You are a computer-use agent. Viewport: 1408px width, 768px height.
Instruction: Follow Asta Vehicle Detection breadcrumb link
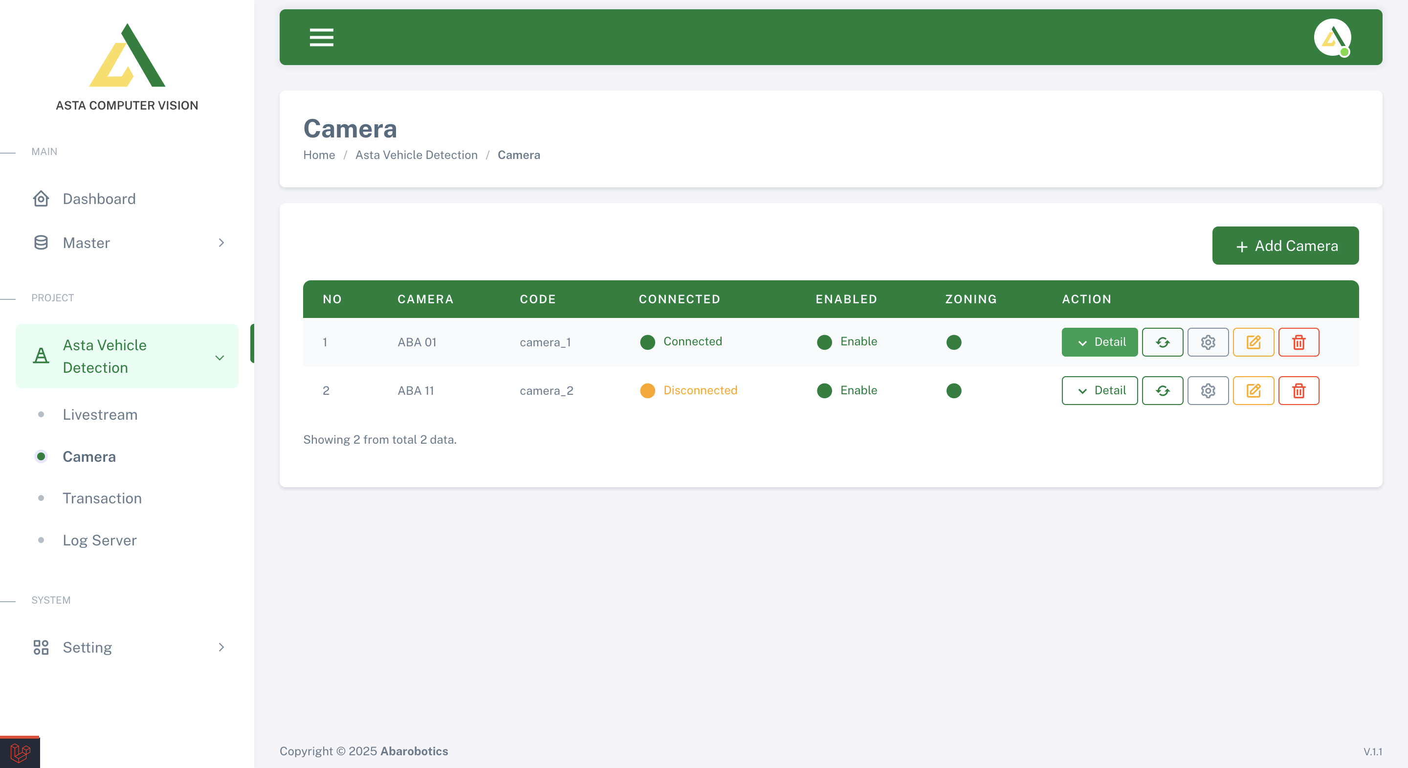coord(416,155)
